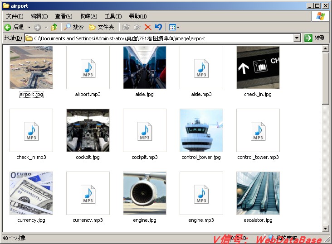This screenshot has width=332, height=244.
Task: Click the airport folder icon in title bar
Action: [6, 6]
